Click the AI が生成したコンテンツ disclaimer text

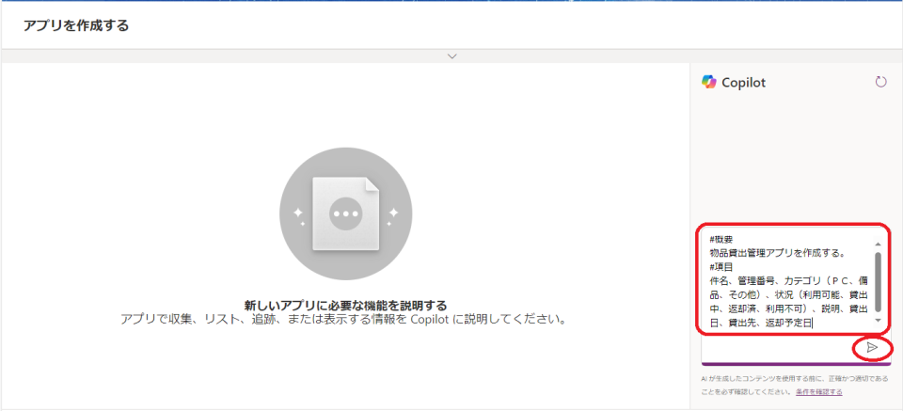(794, 385)
